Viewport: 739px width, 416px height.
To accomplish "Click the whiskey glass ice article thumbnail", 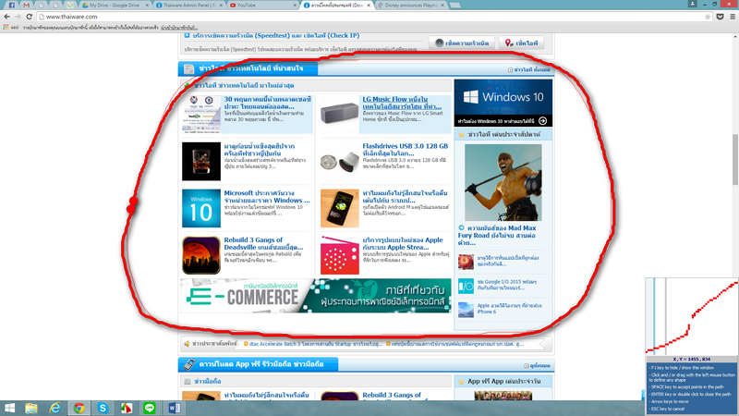I will (x=201, y=161).
